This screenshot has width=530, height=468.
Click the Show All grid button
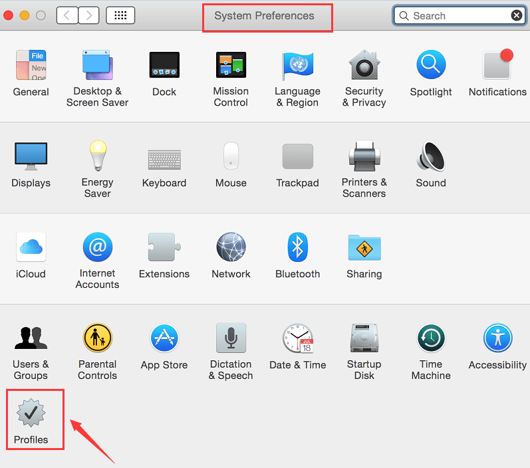pos(120,15)
